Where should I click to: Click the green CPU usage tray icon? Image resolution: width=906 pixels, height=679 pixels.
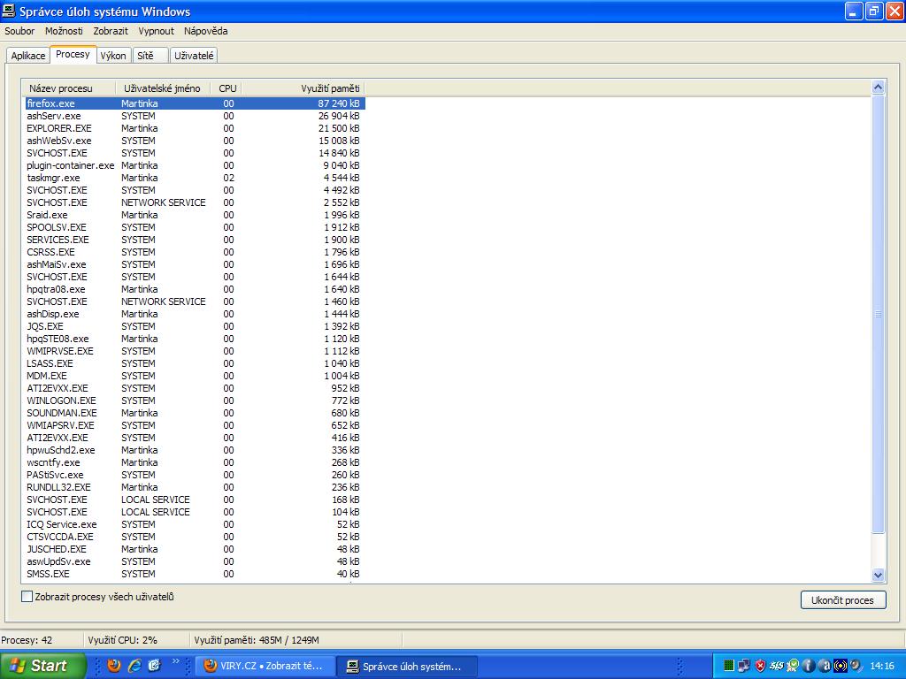[x=728, y=666]
